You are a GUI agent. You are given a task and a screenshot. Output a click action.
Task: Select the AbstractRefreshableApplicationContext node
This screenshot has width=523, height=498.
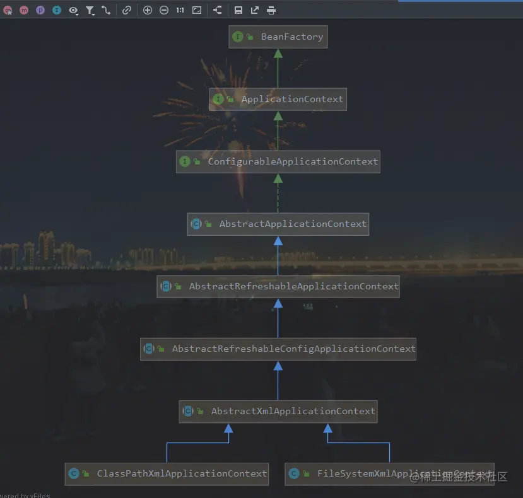click(x=278, y=286)
